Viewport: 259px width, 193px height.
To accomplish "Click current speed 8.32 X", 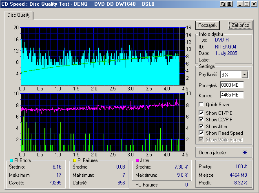I will tap(241, 182).
